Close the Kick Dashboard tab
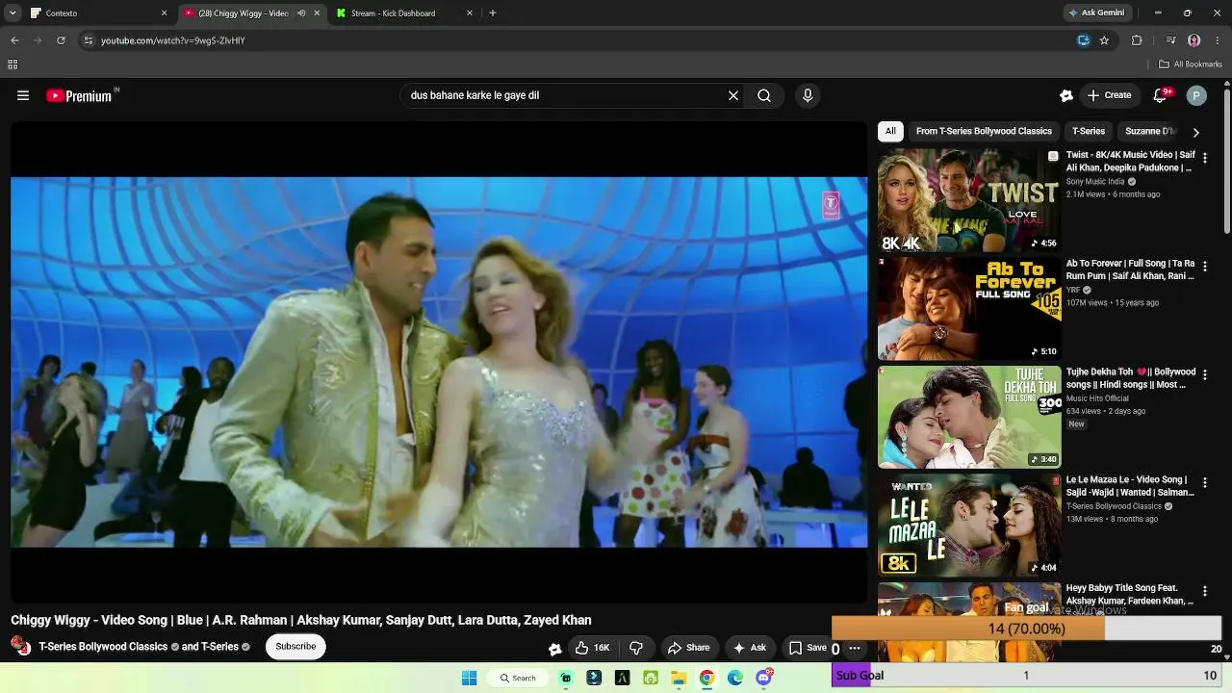The height and width of the screenshot is (693, 1232). point(470,13)
